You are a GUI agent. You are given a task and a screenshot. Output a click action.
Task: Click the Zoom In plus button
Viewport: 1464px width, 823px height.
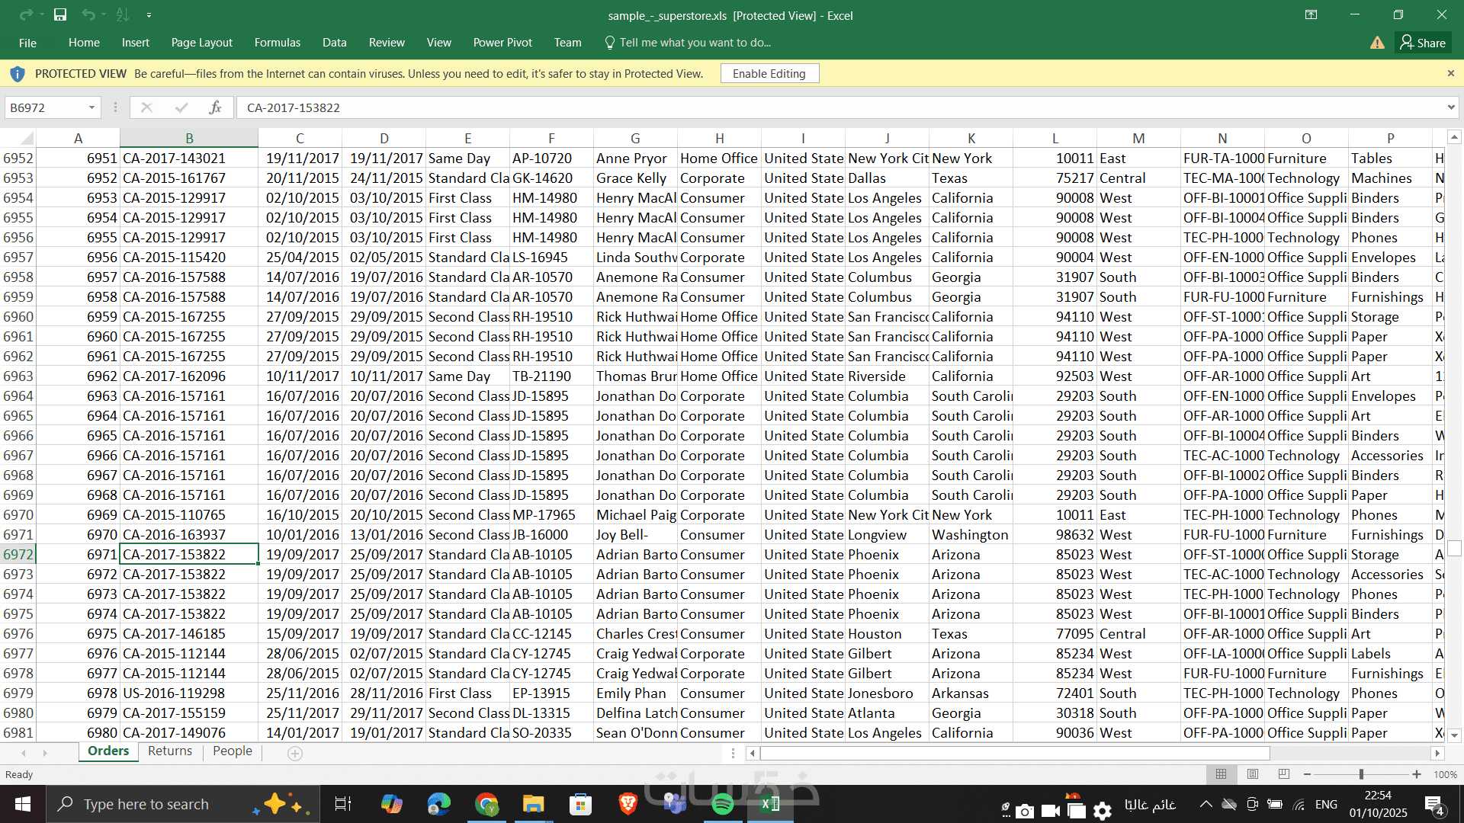(1417, 774)
